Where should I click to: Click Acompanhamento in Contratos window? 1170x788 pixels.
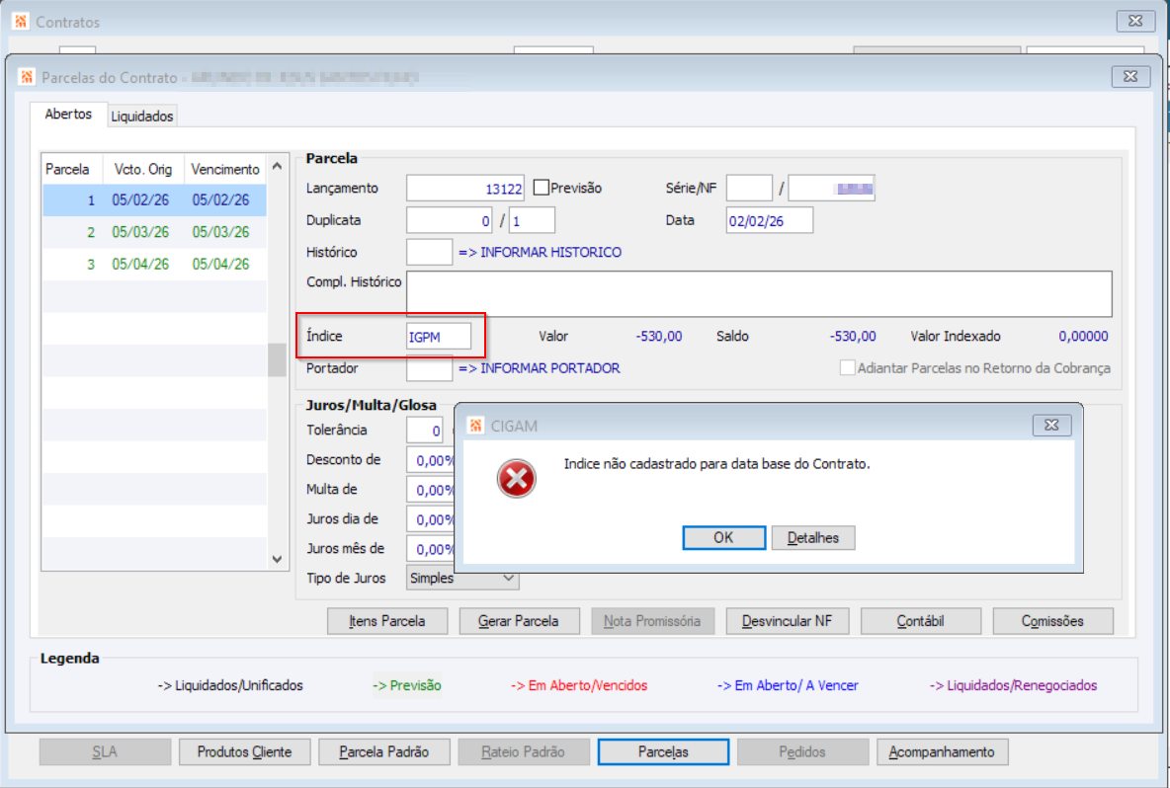tap(942, 751)
